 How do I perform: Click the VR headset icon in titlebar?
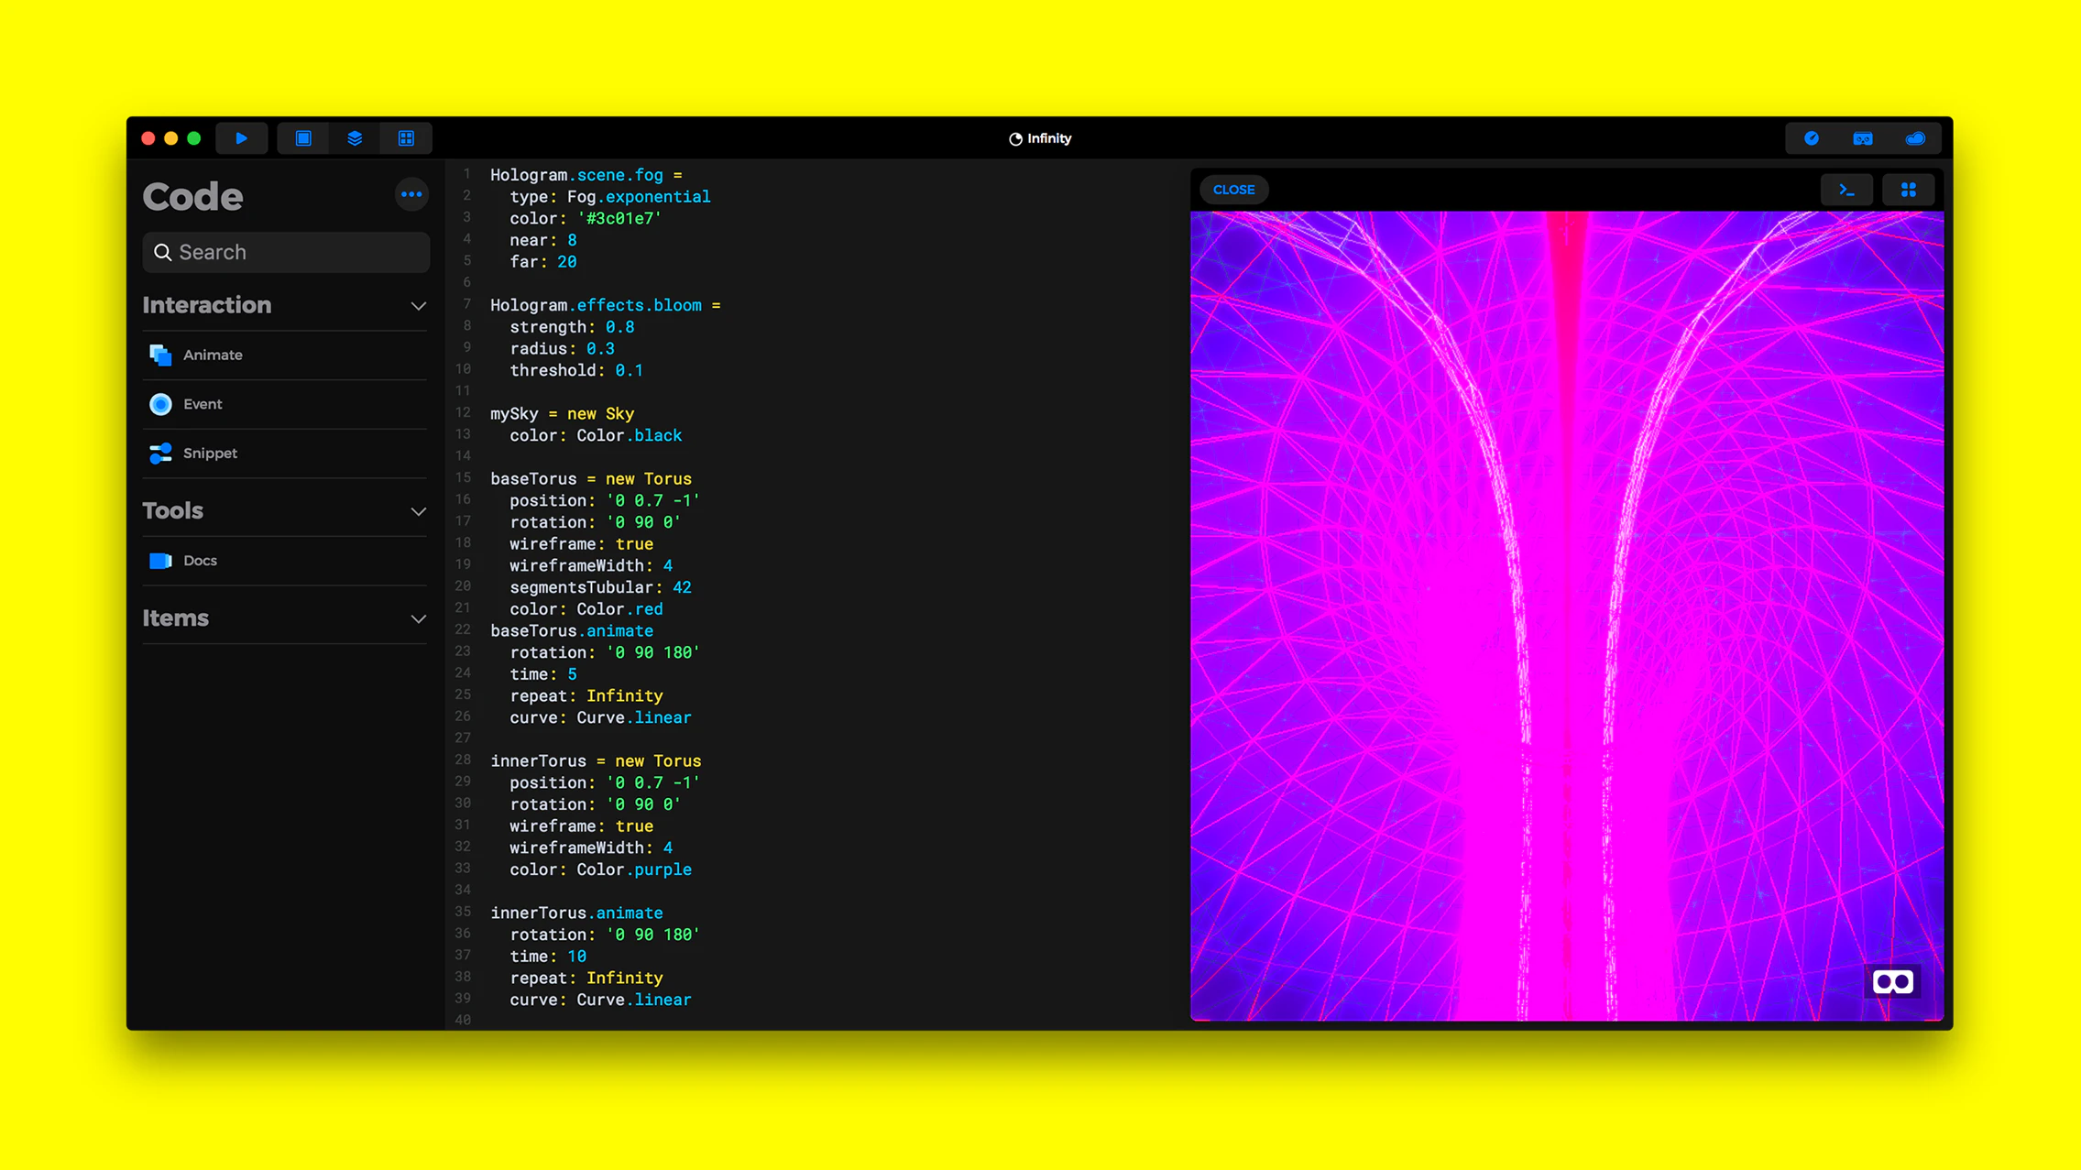pos(1863,138)
